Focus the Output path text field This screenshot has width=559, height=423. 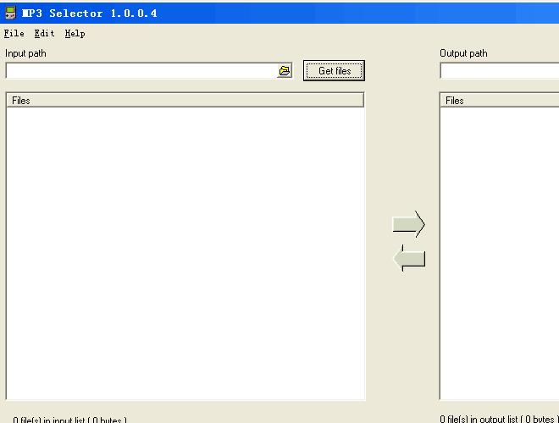click(499, 71)
